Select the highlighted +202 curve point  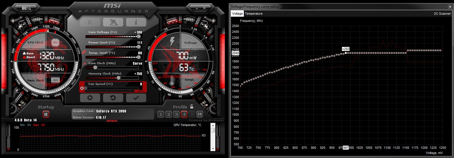pyautogui.click(x=345, y=53)
